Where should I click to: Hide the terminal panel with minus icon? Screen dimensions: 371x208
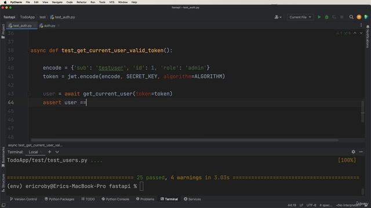(361, 151)
